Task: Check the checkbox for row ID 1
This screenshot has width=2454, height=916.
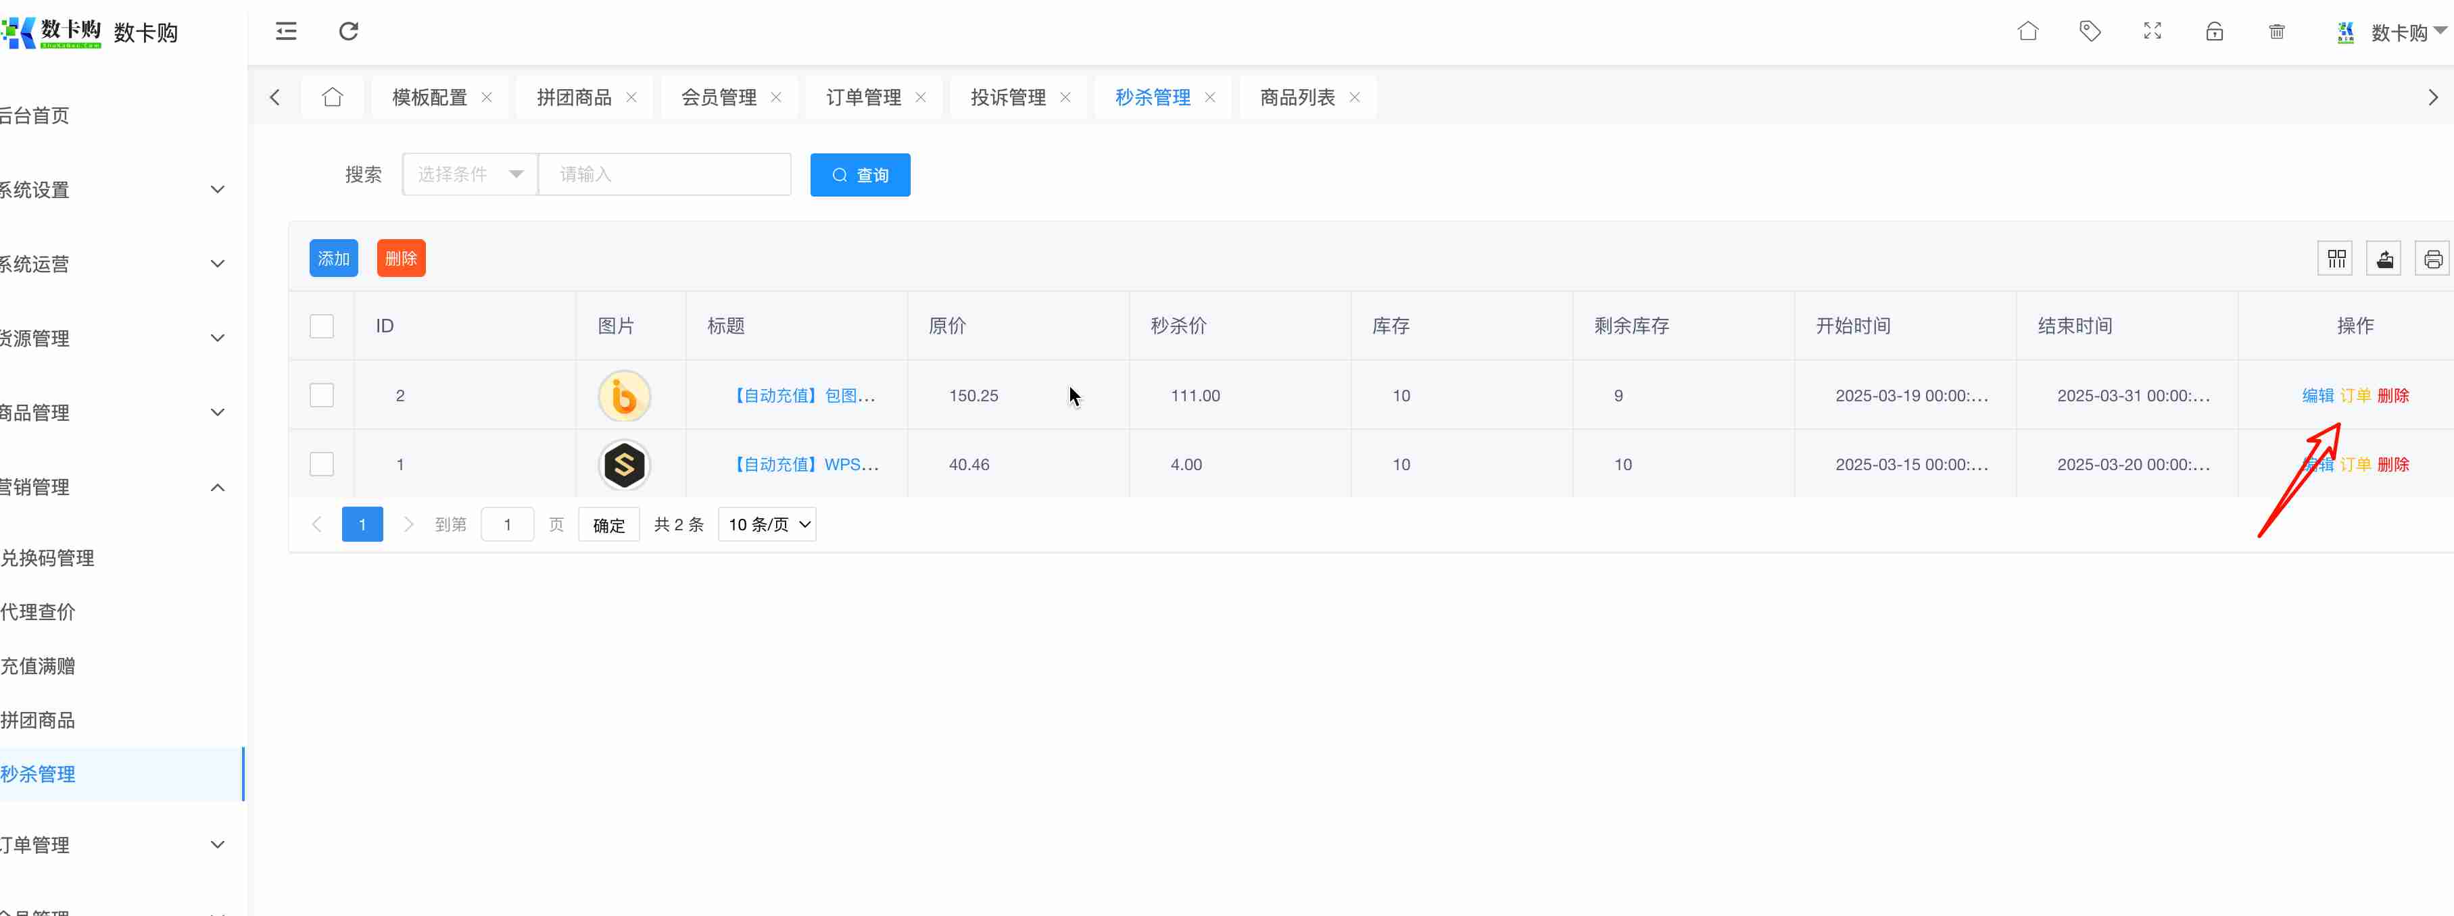Action: 322,465
